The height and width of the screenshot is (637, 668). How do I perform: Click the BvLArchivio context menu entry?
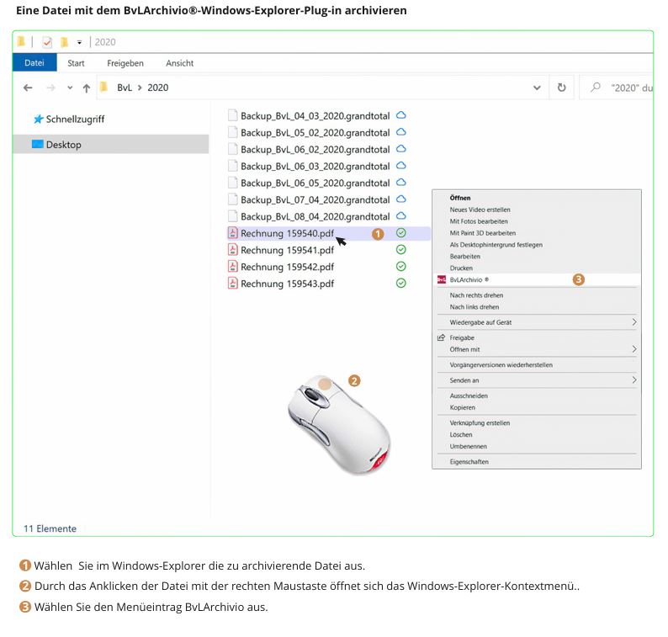[469, 279]
